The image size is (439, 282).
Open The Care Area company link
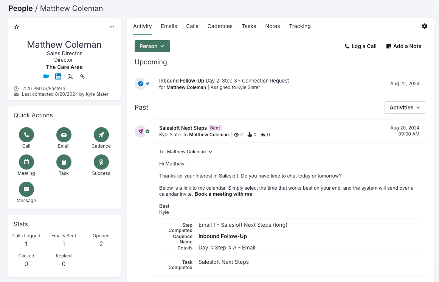[x=64, y=67]
